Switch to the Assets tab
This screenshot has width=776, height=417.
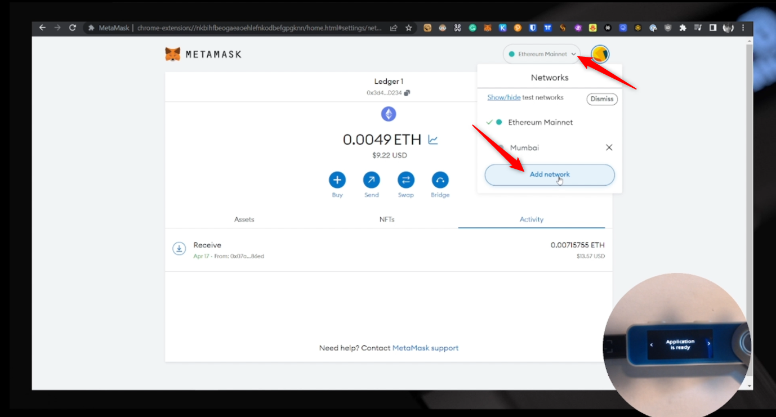[x=244, y=219]
